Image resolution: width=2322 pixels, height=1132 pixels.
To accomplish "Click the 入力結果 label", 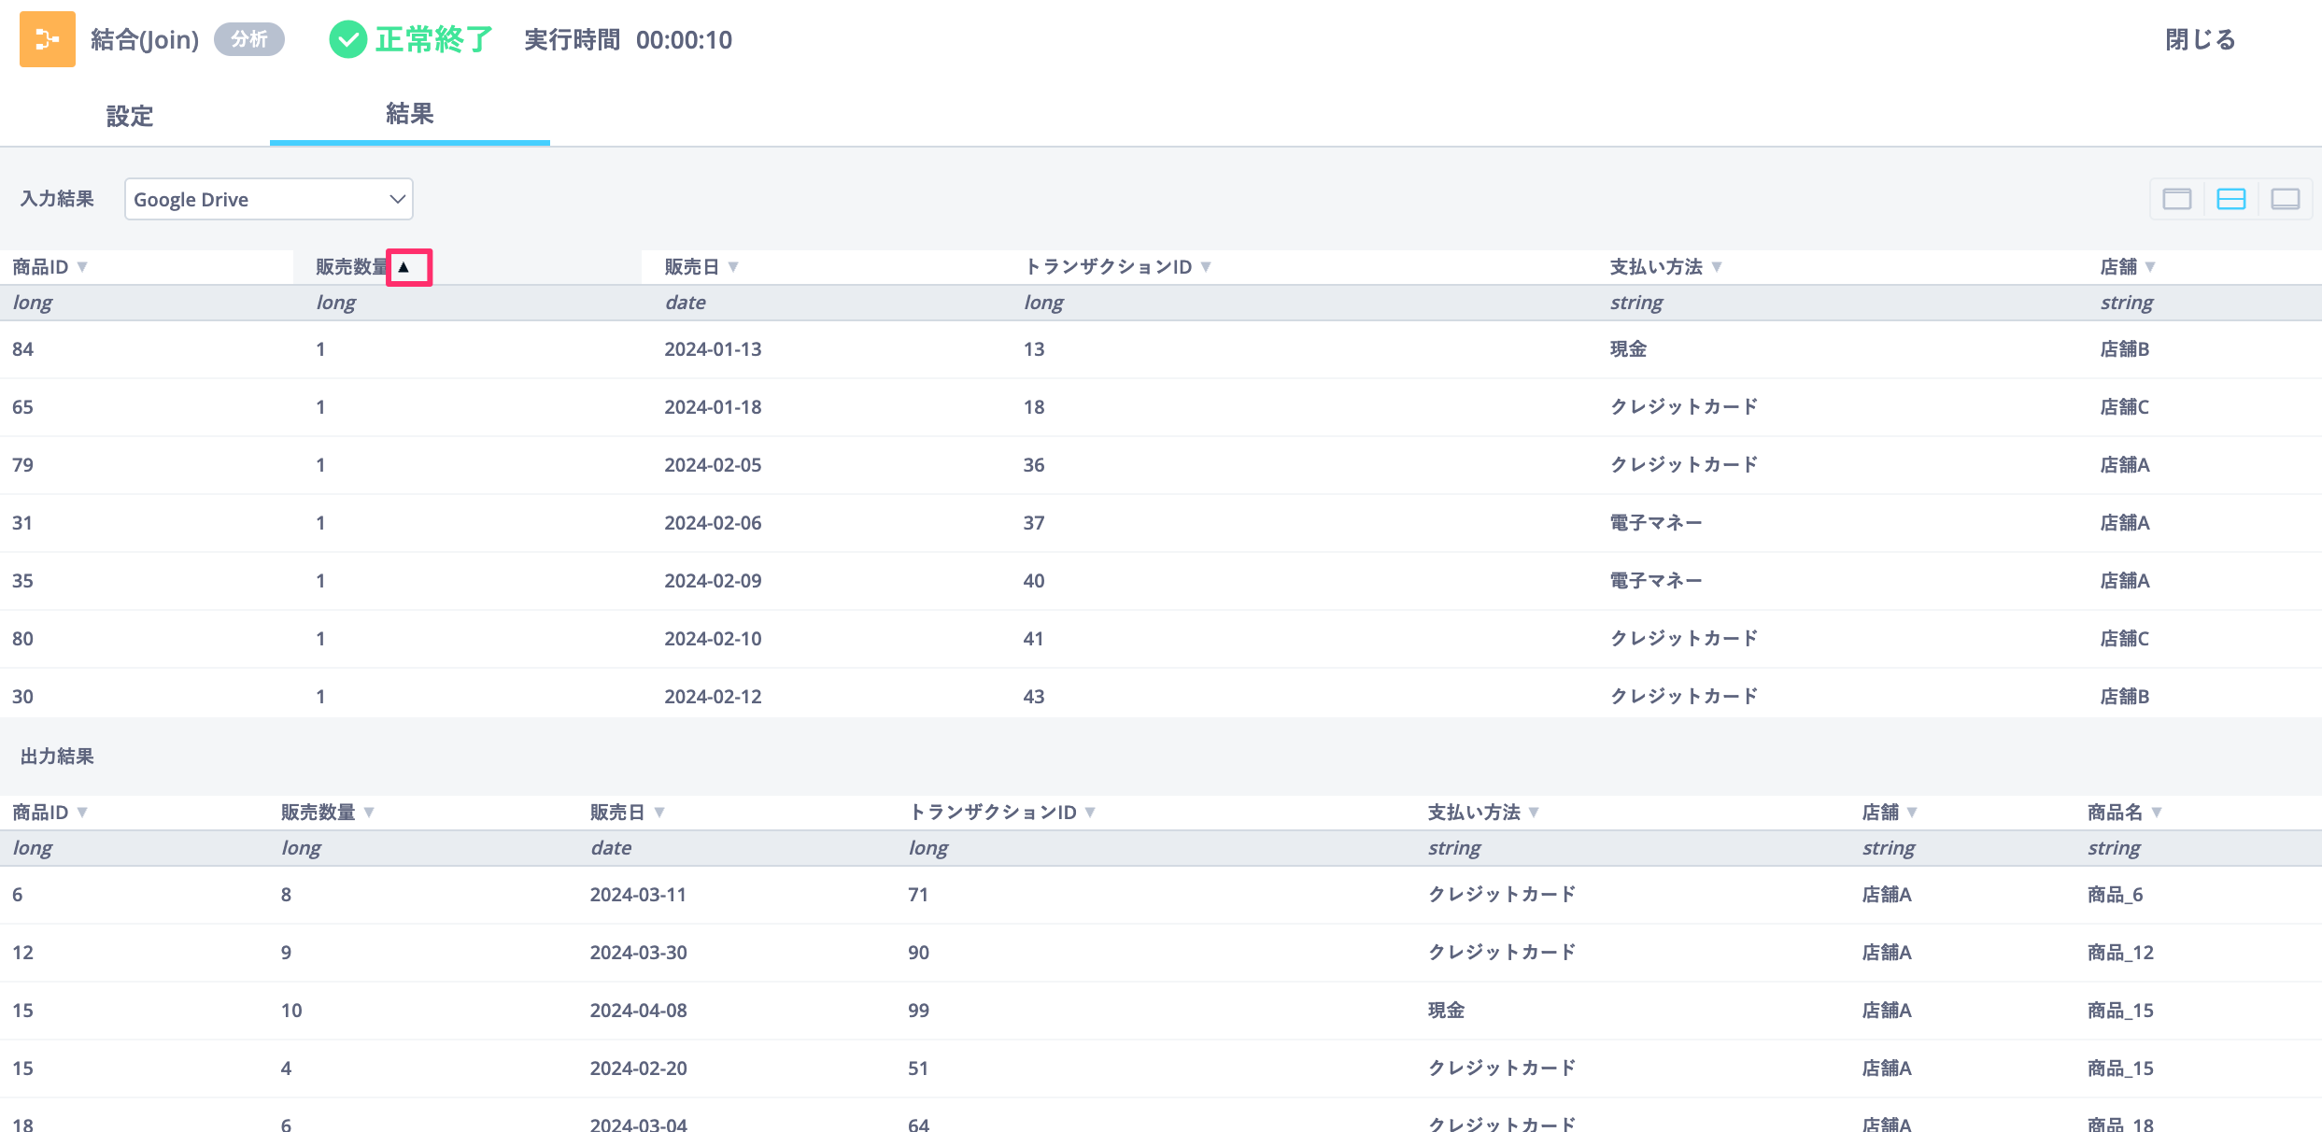I will 57,199.
